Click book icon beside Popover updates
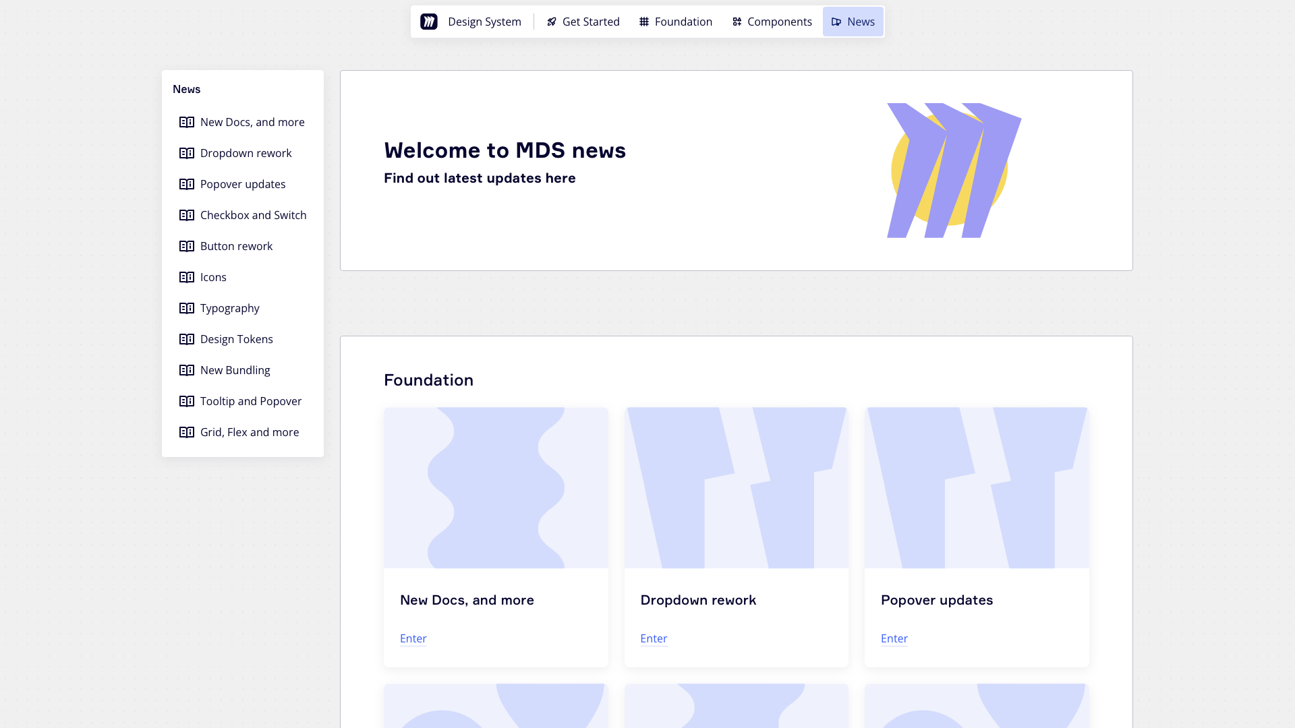Viewport: 1295px width, 728px height. (187, 184)
